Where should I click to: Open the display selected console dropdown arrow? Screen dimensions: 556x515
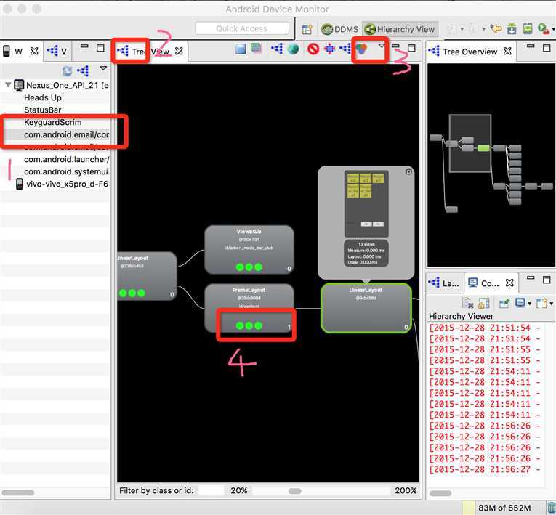pos(530,304)
